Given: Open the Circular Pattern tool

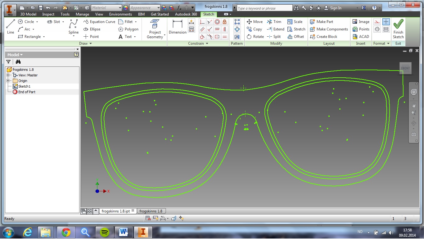Looking at the screenshot, I should [237, 29].
